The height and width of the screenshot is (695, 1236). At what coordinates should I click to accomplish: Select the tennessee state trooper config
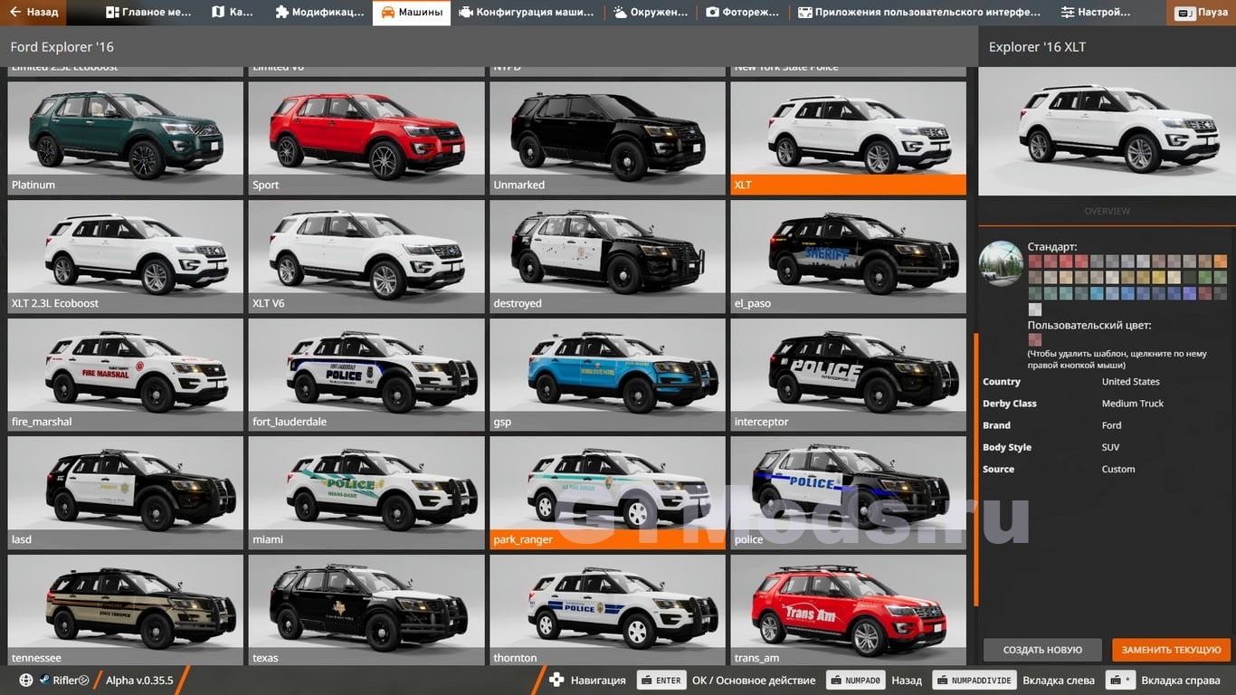tap(126, 611)
